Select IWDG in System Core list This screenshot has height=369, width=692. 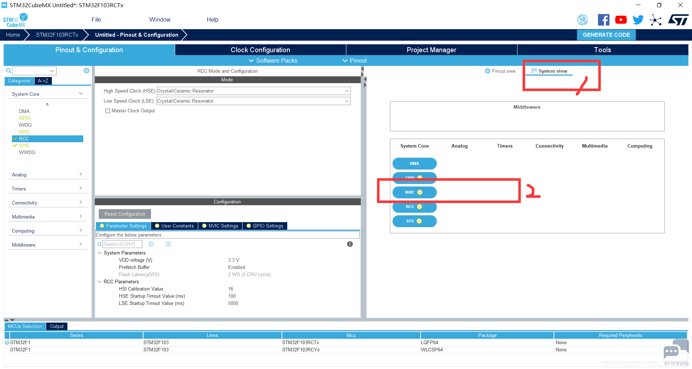(25, 125)
